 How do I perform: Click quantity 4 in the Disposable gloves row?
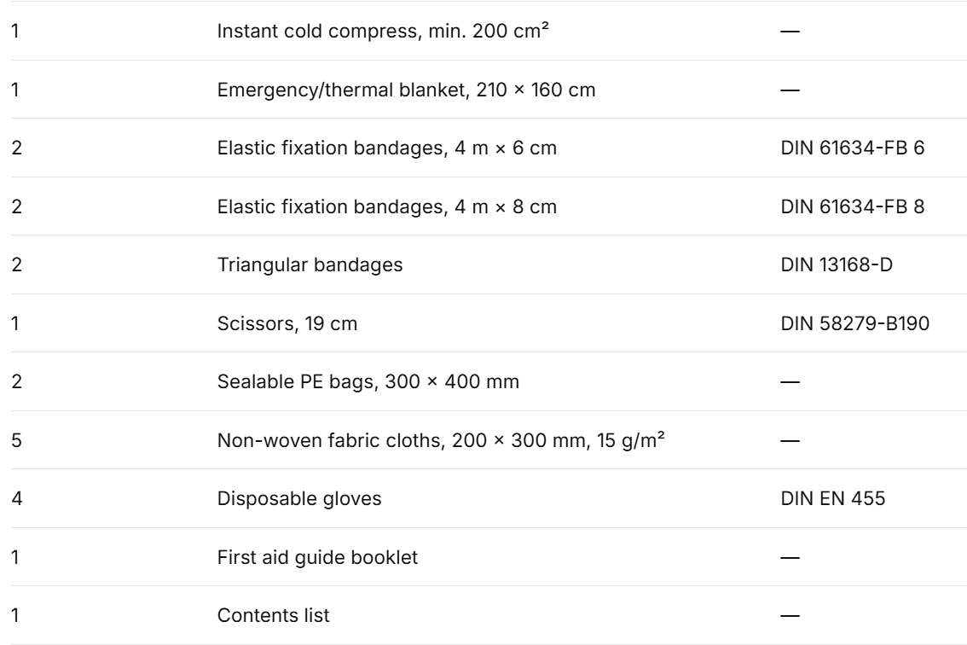coord(17,498)
